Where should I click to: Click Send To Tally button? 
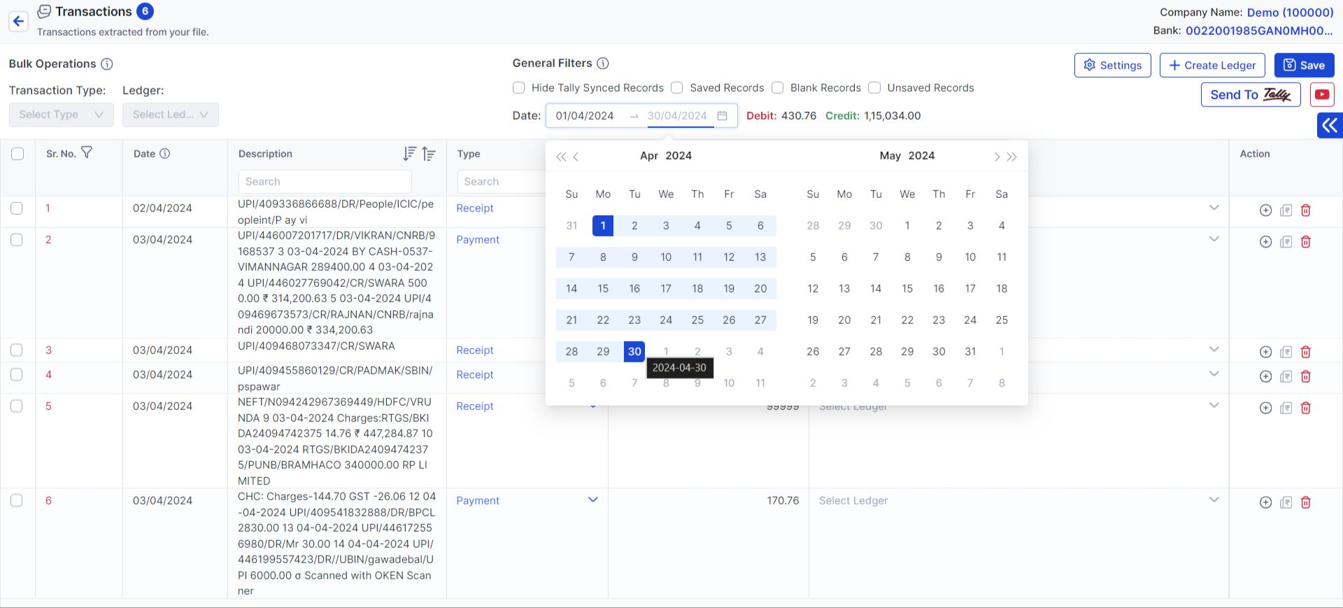tap(1251, 94)
